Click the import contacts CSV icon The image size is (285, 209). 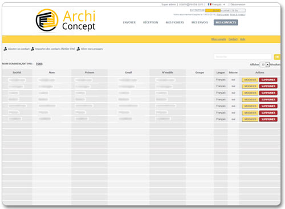click(x=32, y=49)
